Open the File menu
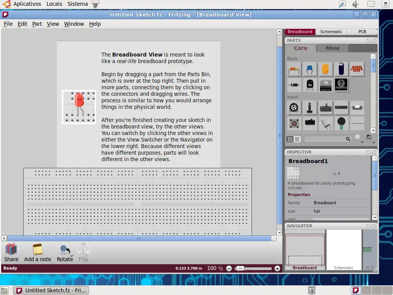This screenshot has width=393, height=295. [x=8, y=24]
